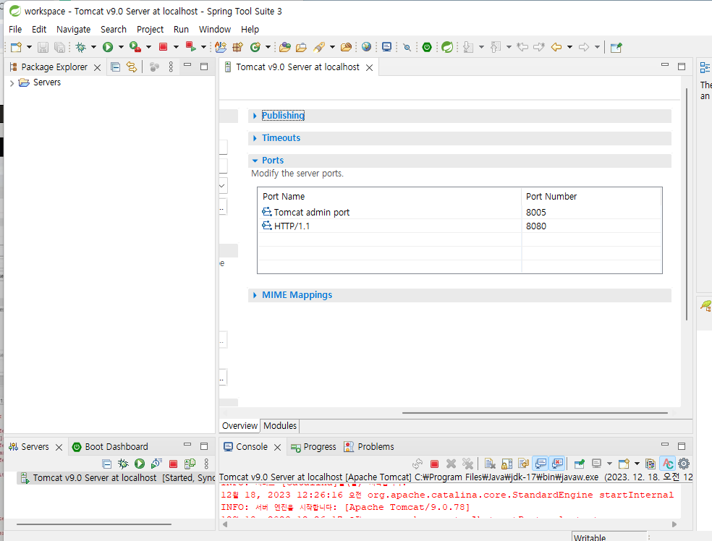Expand the MIME Mappings section
Viewport: 712px width, 541px height.
pos(255,296)
